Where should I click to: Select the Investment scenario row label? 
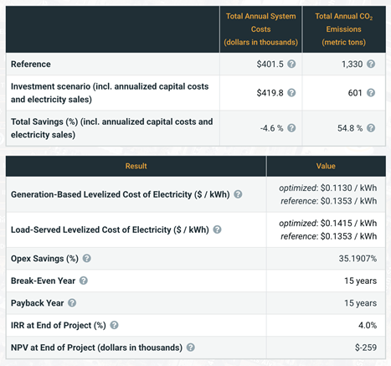pos(110,93)
